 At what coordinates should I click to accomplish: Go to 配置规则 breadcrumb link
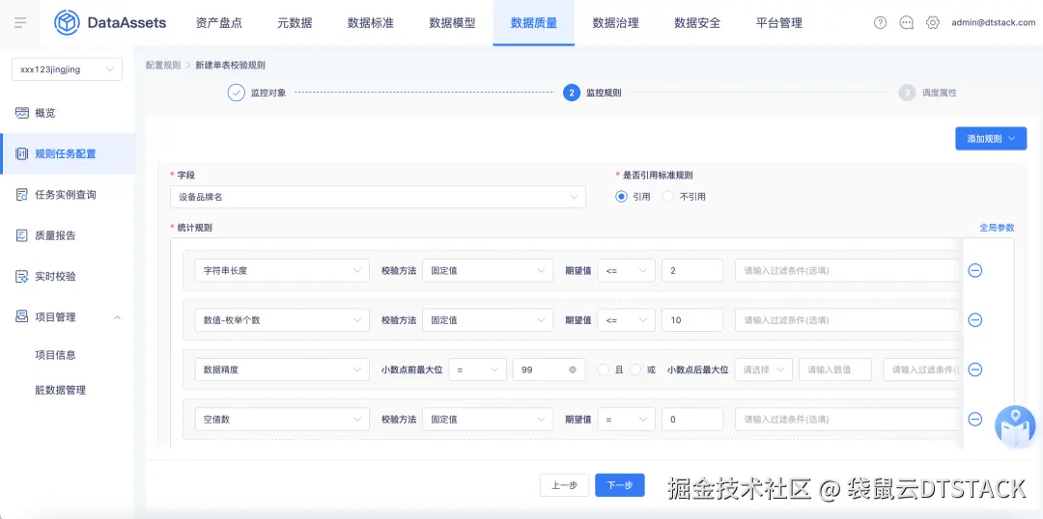pos(163,66)
